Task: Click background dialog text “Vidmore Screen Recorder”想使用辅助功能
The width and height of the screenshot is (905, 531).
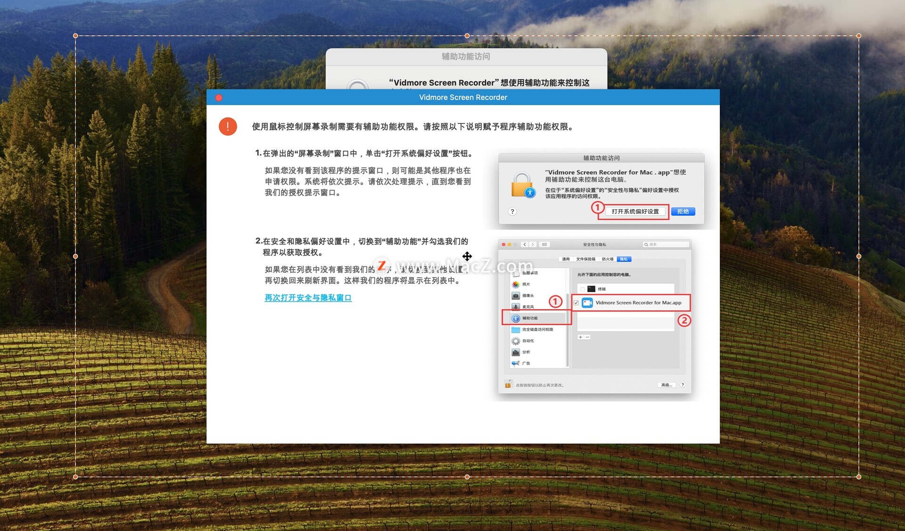Action: (x=489, y=83)
